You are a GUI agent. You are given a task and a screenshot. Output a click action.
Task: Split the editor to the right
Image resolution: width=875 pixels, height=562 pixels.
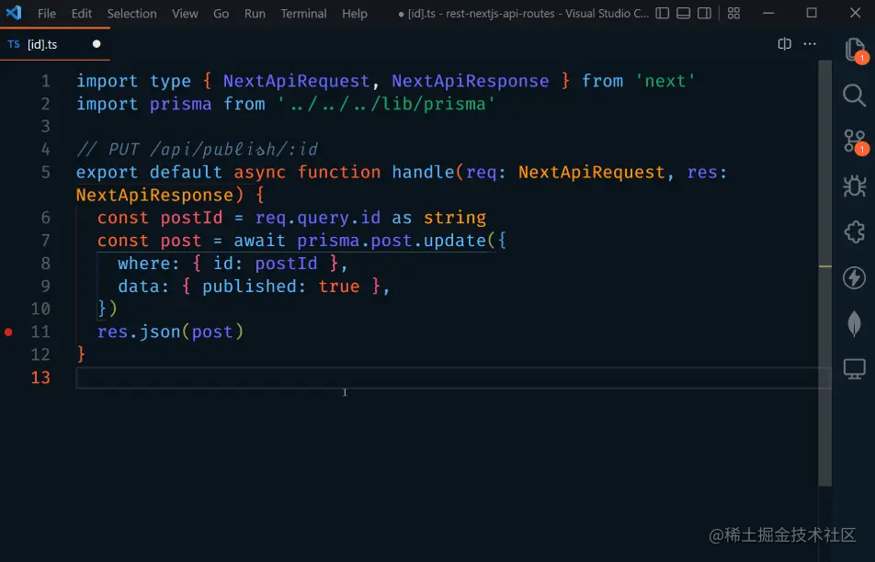point(785,44)
